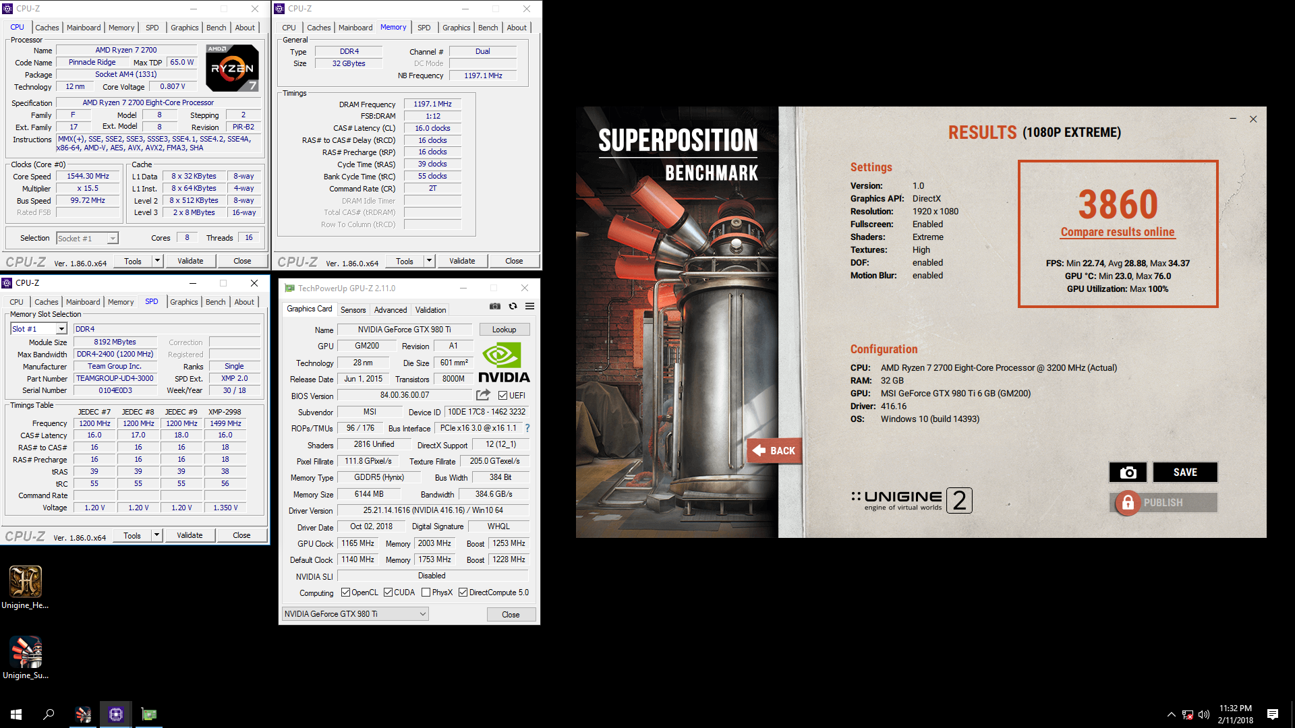
Task: Click Validate in the top-left CPU-Z window
Action: pos(190,261)
